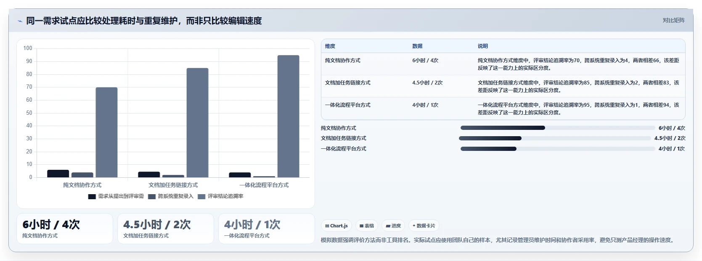This screenshot has height=261, width=702.
Task: Click the description mentioning 追溯率为95
Action: coord(578,109)
